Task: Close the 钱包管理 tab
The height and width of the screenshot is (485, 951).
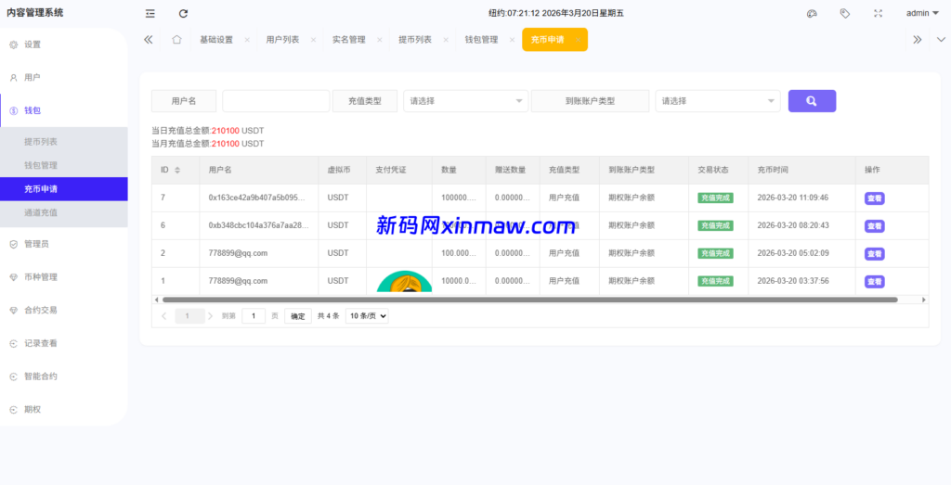Action: 512,40
